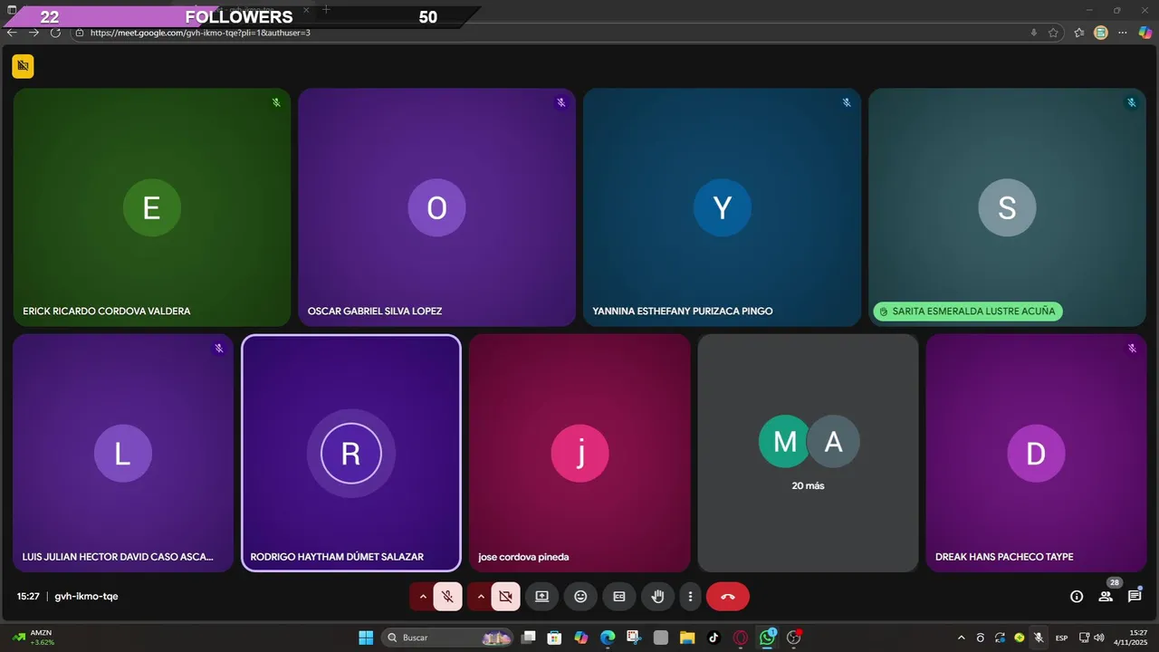
Task: Click the address bar microphone indicator
Action: (x=1034, y=33)
